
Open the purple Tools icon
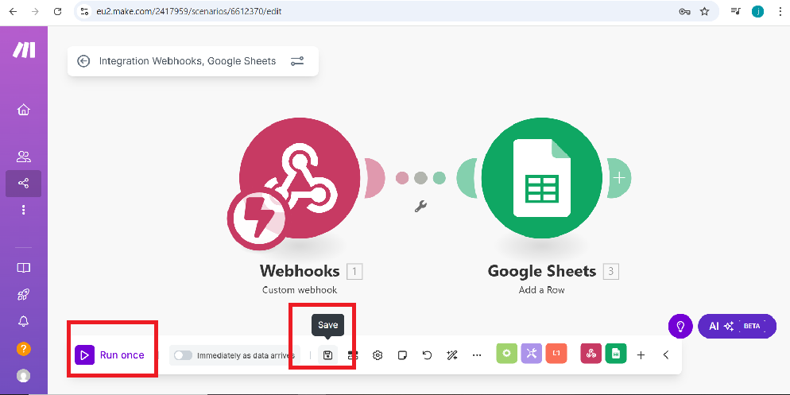click(x=532, y=354)
